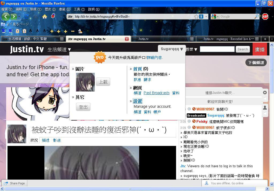274x191 pixels.
Task: Click timeout clock icon beside Peisky
Action: pos(189,121)
